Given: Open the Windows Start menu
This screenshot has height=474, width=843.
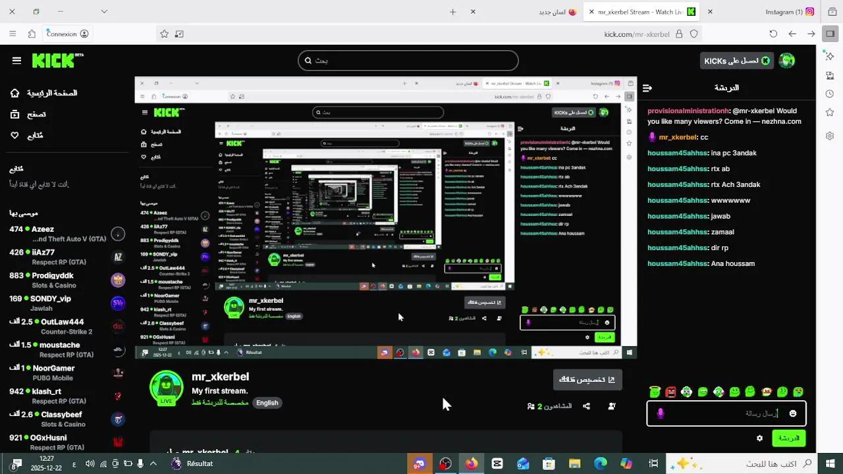Looking at the screenshot, I should (x=830, y=463).
